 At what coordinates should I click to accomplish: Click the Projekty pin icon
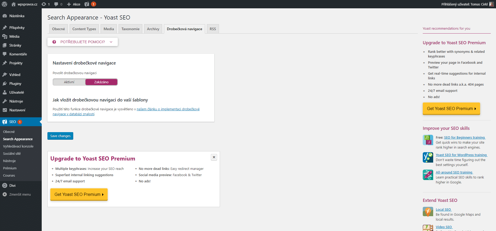pos(5,63)
